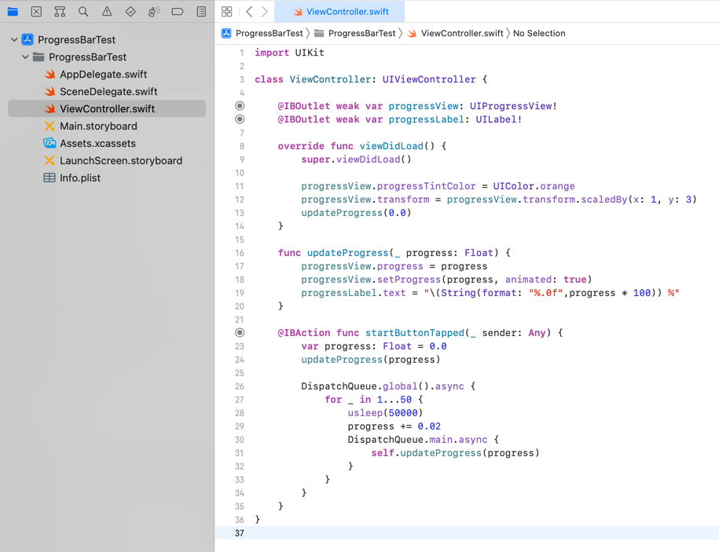Open the Symbol navigator
719x552 pixels.
pyautogui.click(x=60, y=12)
